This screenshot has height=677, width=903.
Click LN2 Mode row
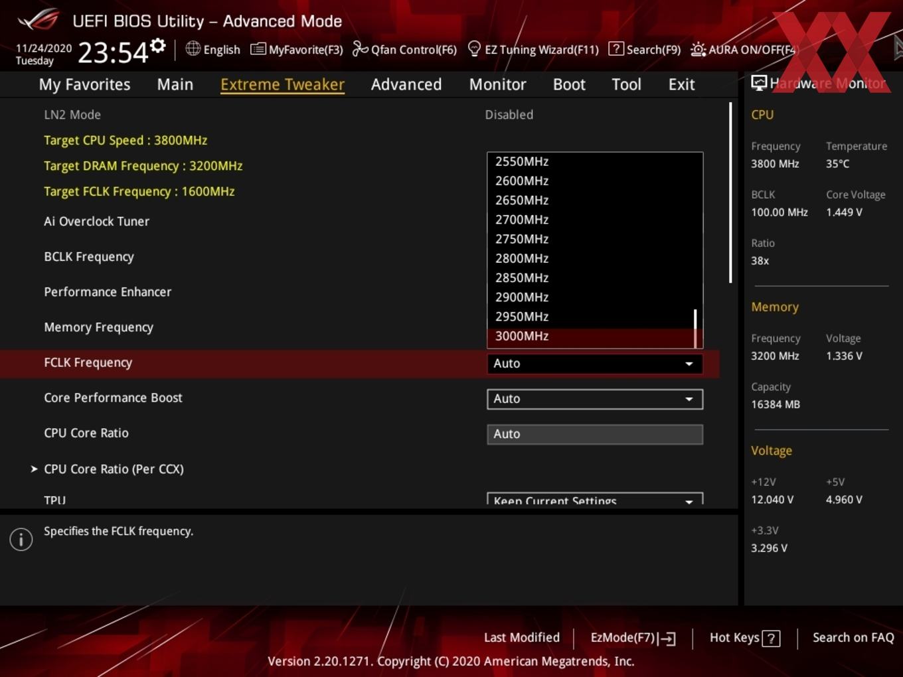[72, 115]
